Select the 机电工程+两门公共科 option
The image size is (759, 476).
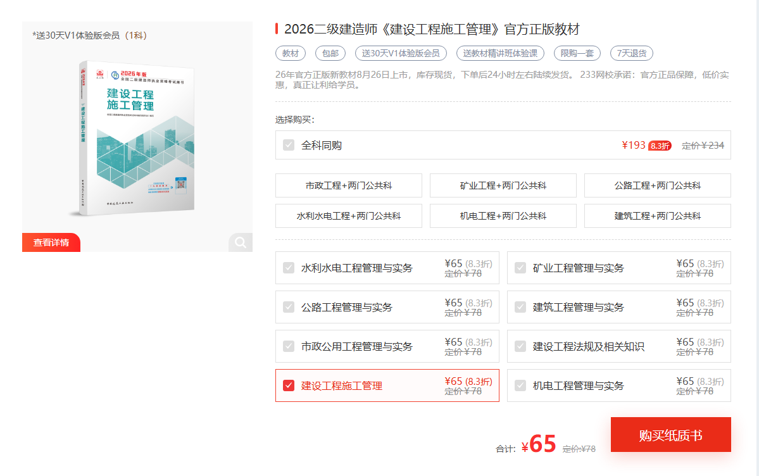click(x=503, y=216)
